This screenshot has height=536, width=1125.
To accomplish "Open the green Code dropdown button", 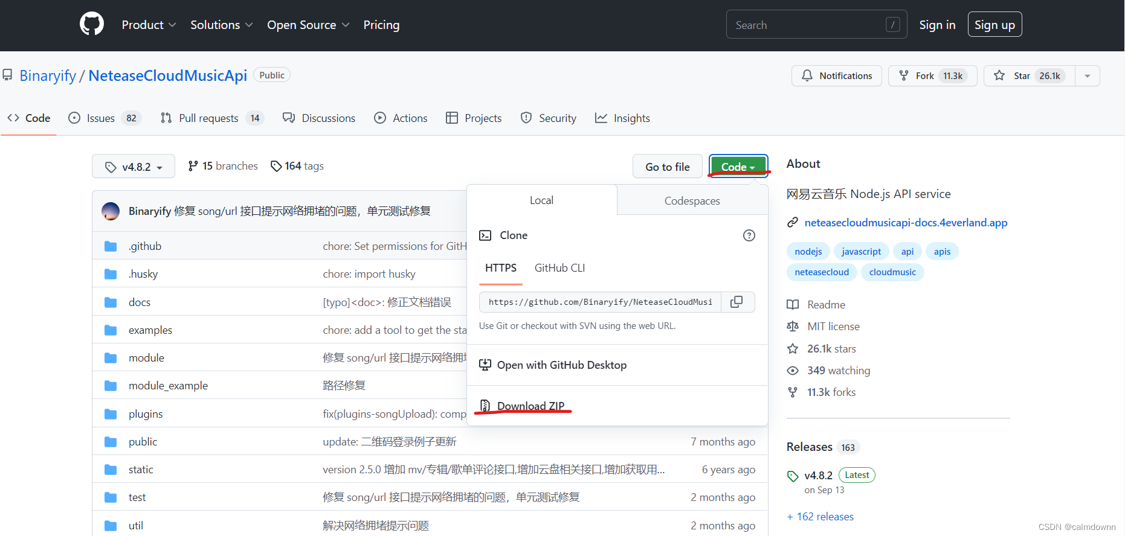I will (x=738, y=167).
